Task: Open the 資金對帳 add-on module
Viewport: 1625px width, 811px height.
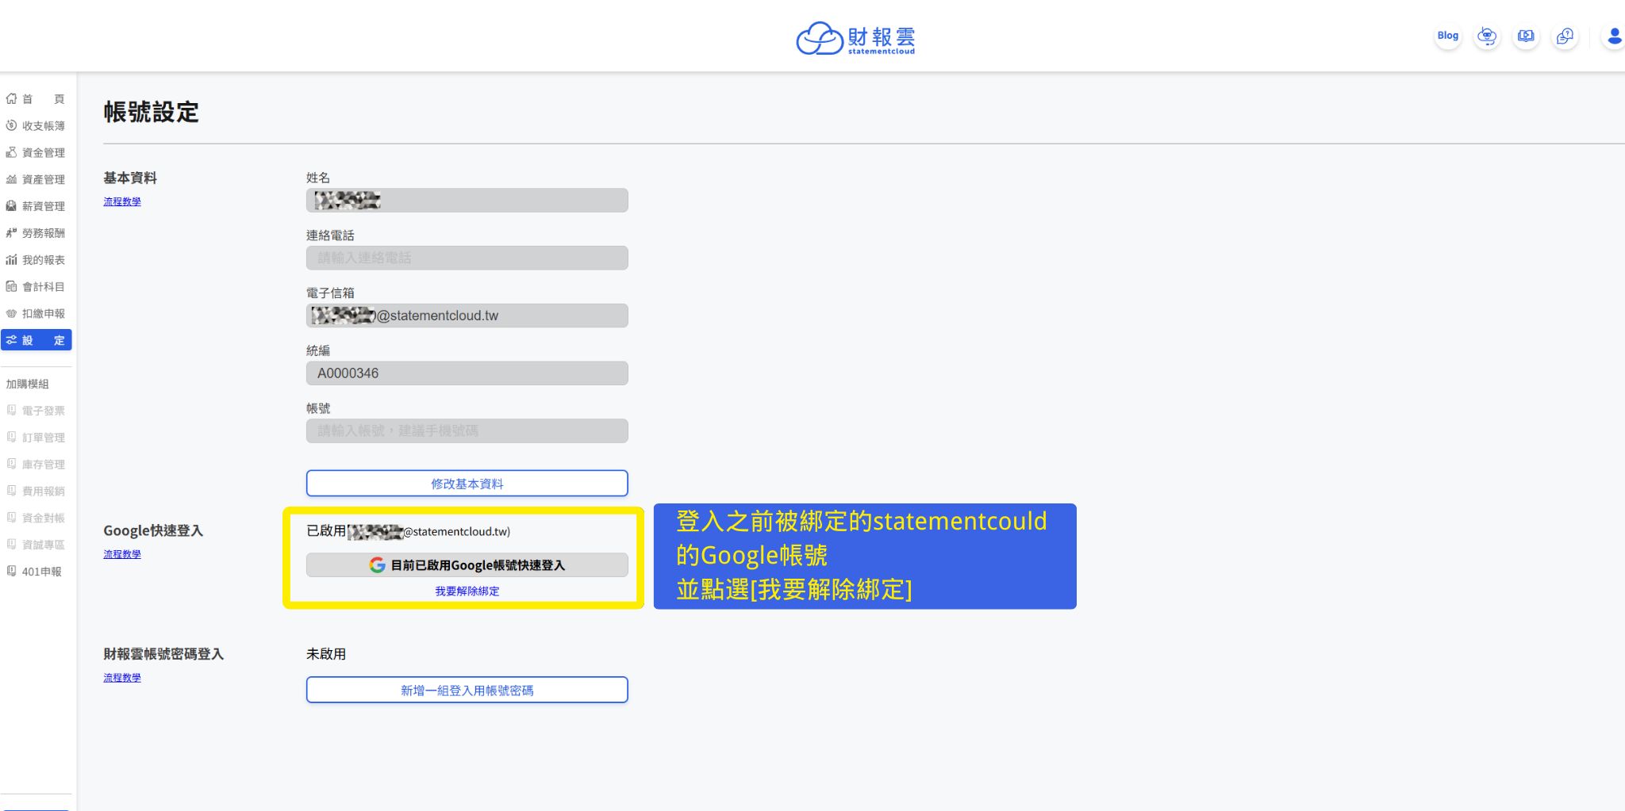Action: [x=36, y=518]
